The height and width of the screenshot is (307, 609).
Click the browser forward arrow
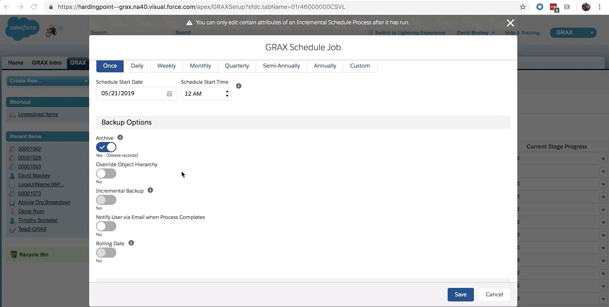coord(20,7)
